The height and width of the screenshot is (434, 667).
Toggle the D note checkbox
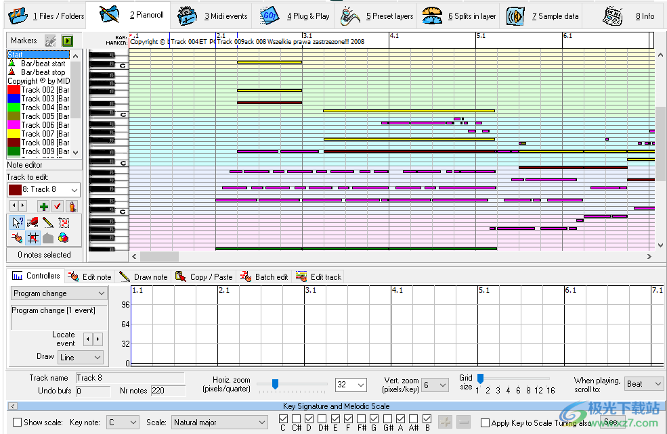tap(309, 419)
